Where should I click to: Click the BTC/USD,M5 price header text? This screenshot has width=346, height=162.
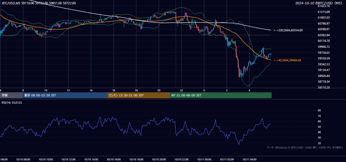click(39, 3)
